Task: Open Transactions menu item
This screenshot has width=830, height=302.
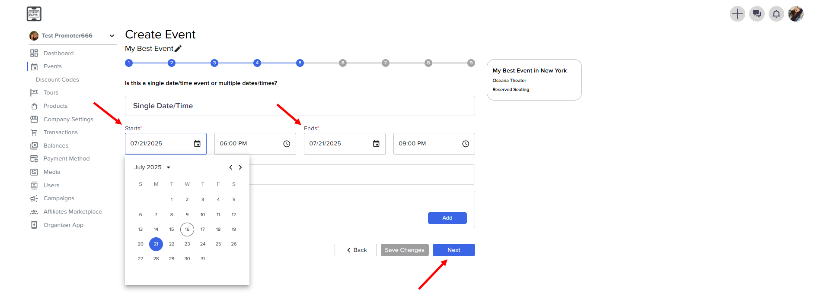Action: coord(61,132)
